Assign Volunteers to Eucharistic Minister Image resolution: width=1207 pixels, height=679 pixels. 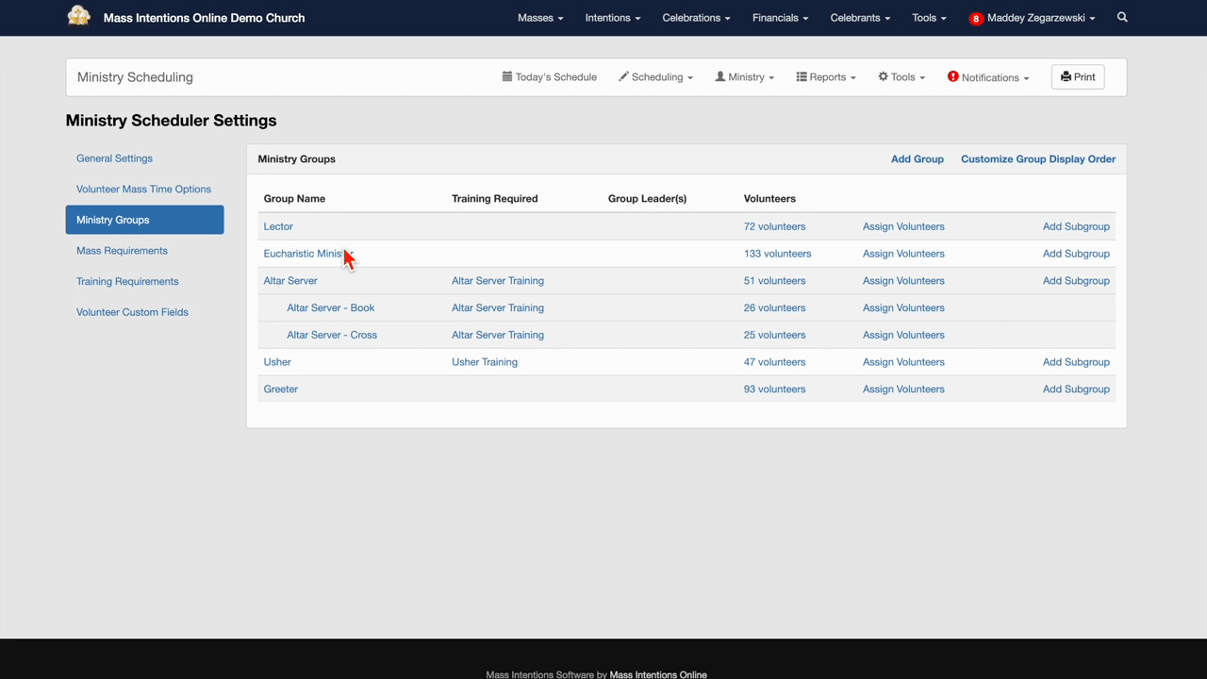pos(903,254)
